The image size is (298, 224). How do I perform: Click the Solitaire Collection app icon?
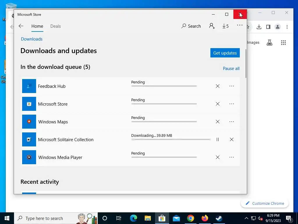click(29, 139)
